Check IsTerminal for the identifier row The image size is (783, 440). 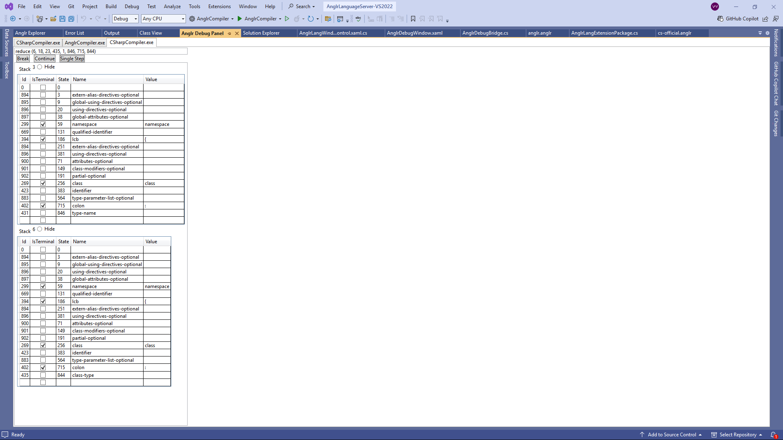43,190
